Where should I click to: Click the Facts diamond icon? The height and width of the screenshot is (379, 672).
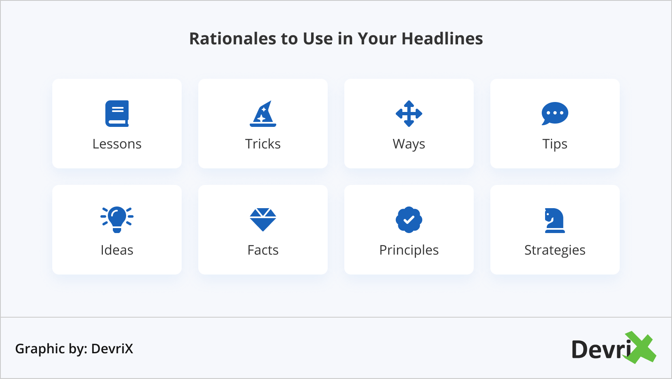pos(263,219)
